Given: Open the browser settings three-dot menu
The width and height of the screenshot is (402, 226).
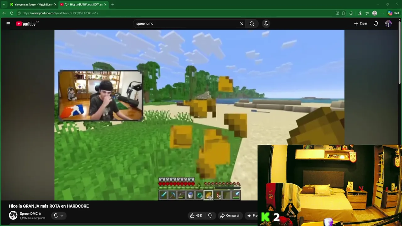Looking at the screenshot, I should [382, 13].
